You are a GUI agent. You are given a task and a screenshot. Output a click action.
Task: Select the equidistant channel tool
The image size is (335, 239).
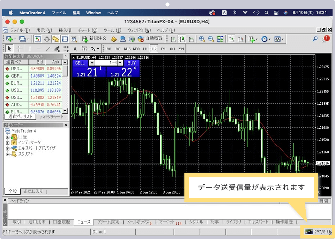tap(57, 49)
